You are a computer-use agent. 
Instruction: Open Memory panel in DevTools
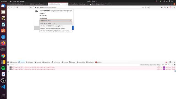(65, 62)
